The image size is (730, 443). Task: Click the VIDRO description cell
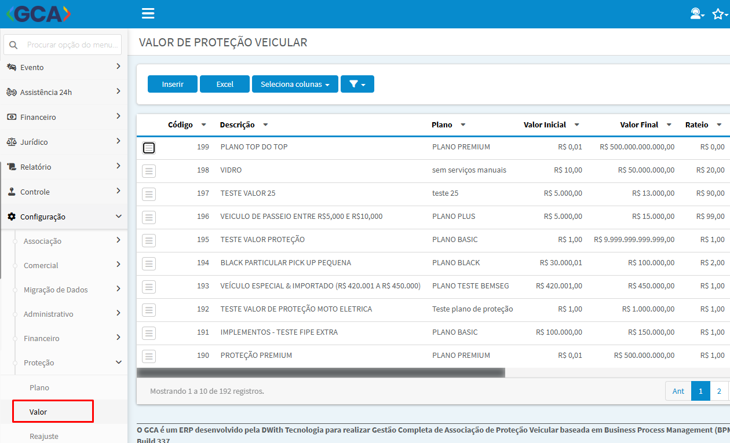coord(231,170)
